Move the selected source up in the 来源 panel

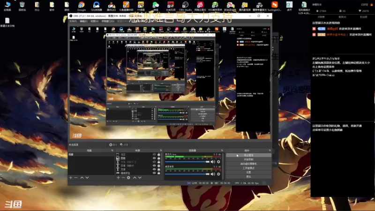135,178
